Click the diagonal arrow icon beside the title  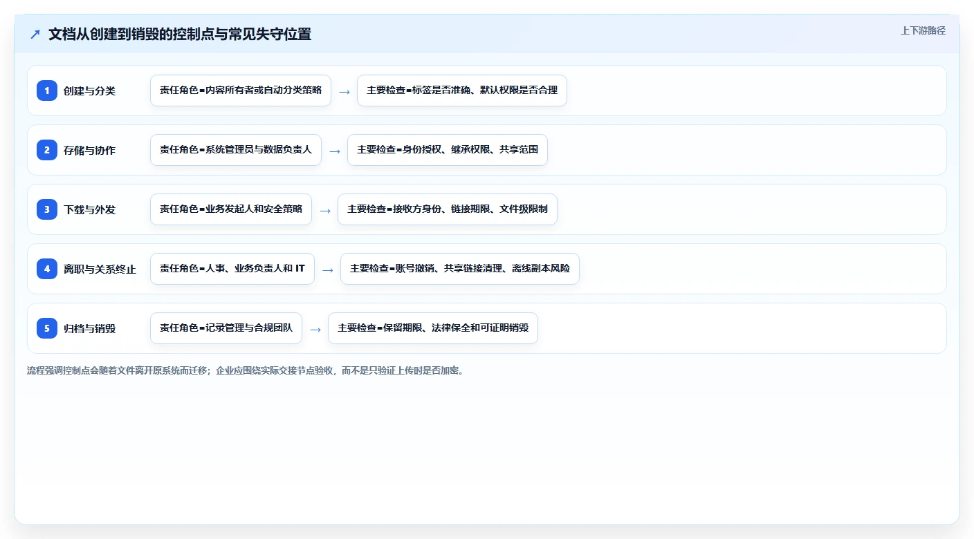35,34
